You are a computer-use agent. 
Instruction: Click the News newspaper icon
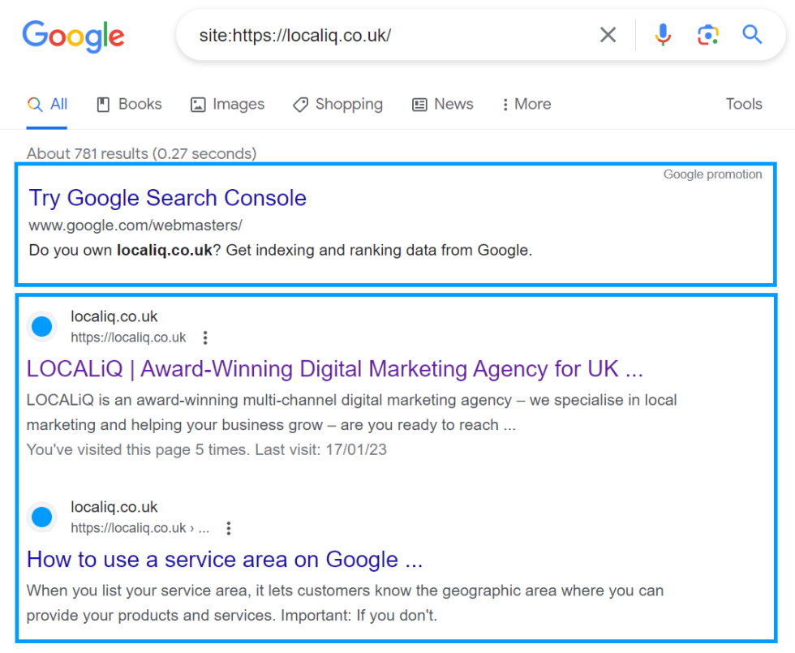pyautogui.click(x=419, y=104)
